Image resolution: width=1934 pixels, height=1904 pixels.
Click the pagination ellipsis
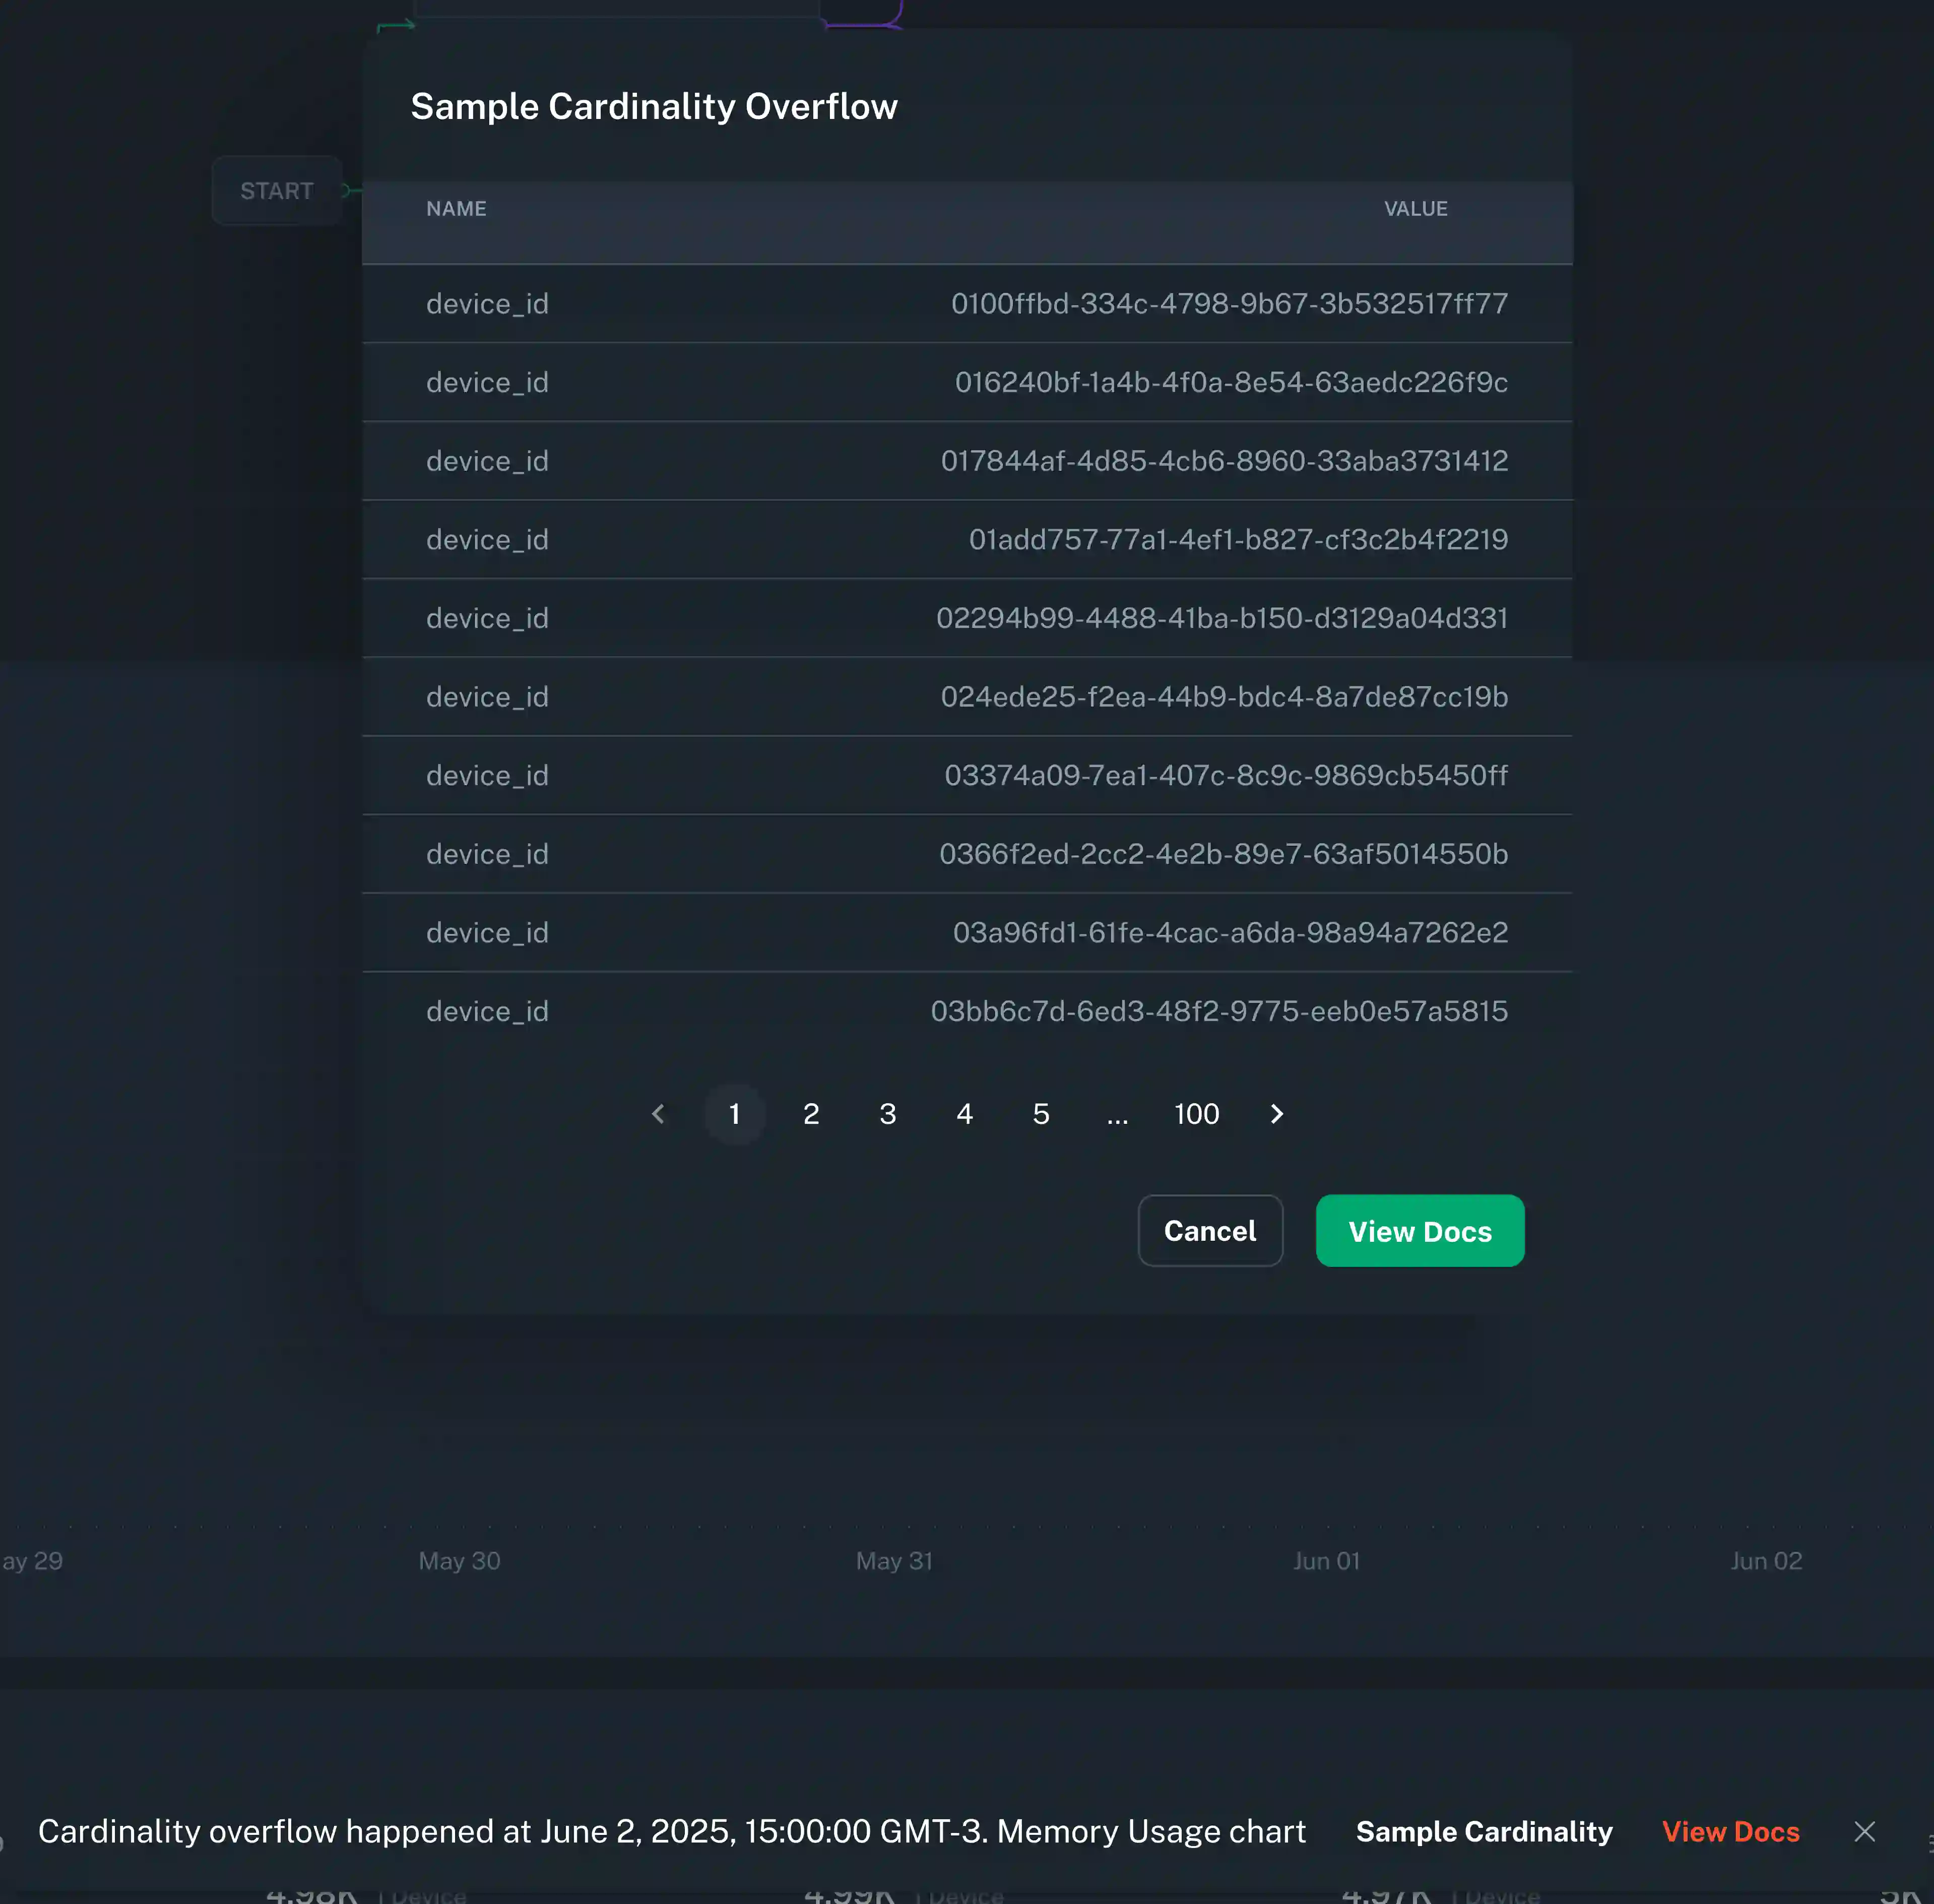(1117, 1114)
